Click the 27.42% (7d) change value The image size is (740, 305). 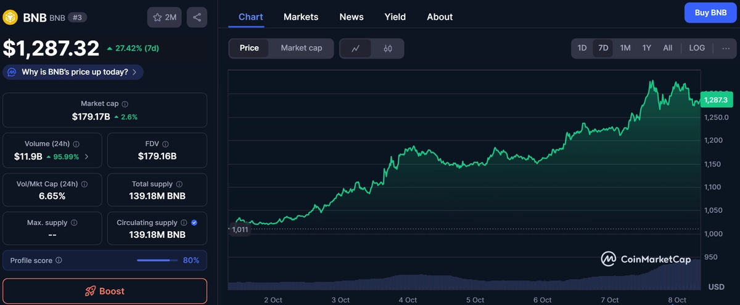click(x=137, y=48)
